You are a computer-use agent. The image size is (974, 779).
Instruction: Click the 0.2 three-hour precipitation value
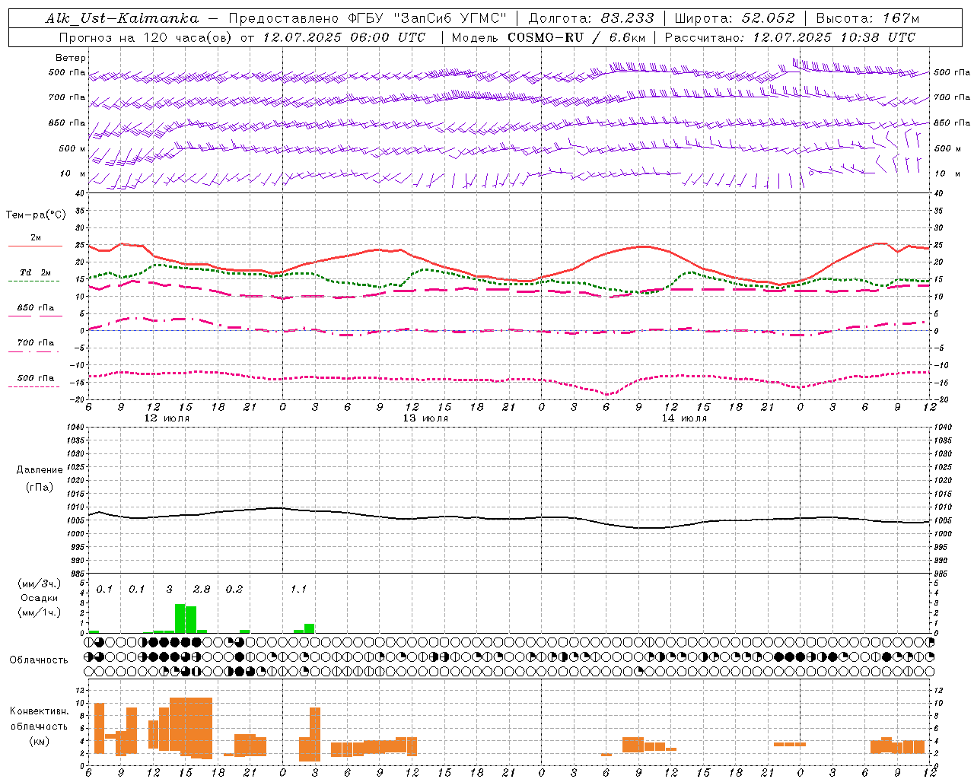pyautogui.click(x=234, y=590)
